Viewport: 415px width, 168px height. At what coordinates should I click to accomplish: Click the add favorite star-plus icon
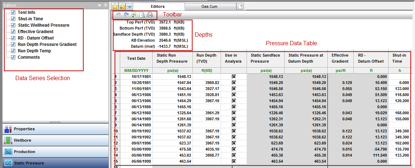122,6
